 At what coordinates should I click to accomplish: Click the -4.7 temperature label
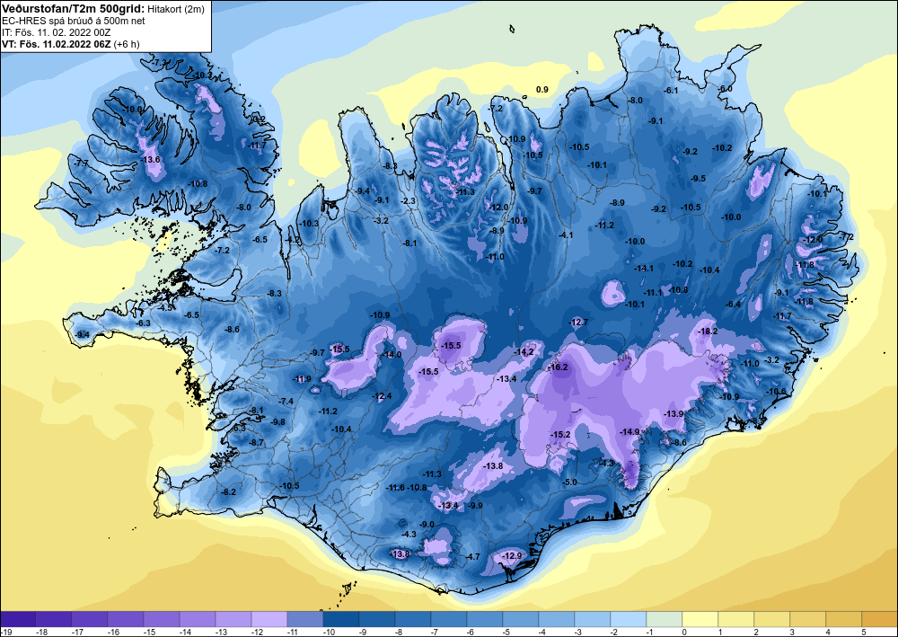tap(472, 556)
